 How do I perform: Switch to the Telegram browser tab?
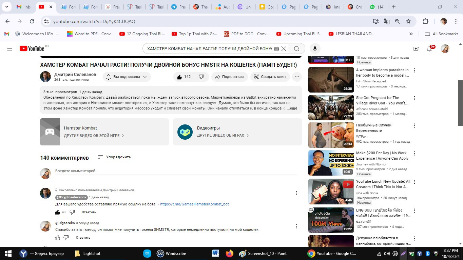(179, 7)
